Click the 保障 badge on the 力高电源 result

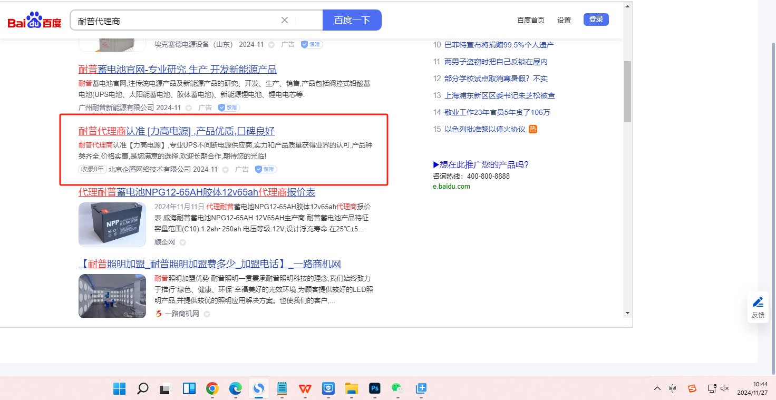coord(266,169)
